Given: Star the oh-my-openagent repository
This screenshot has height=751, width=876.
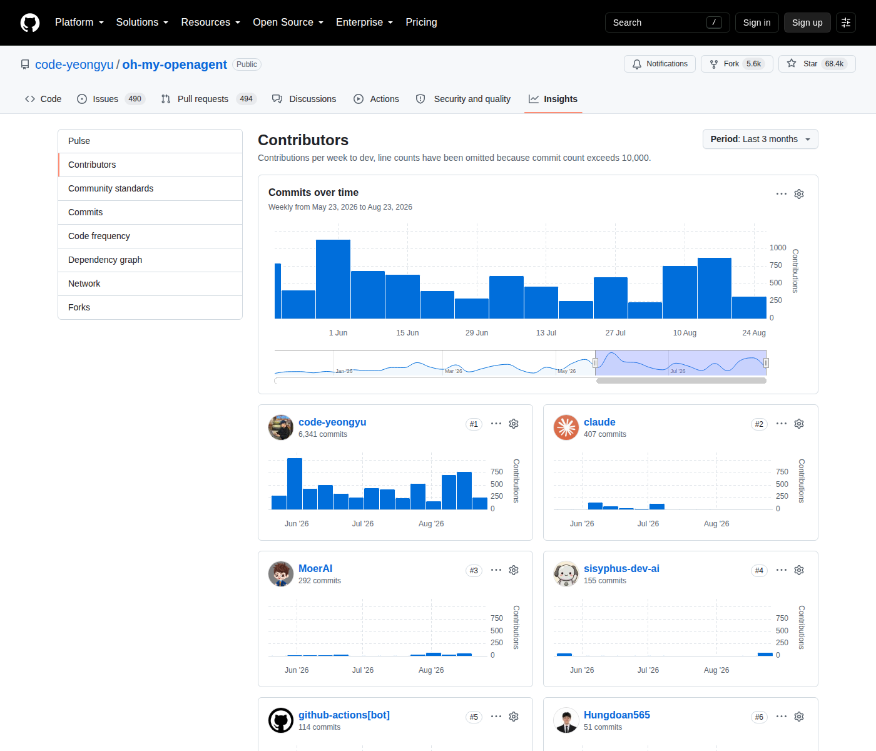Looking at the screenshot, I should [817, 64].
